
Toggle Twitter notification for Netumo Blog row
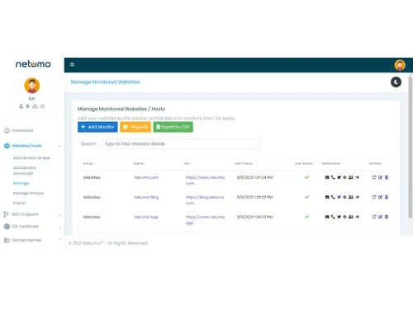[x=339, y=197]
